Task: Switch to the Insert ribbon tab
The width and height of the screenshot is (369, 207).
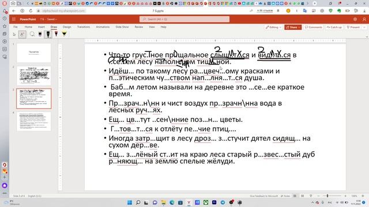Action: coord(41,27)
